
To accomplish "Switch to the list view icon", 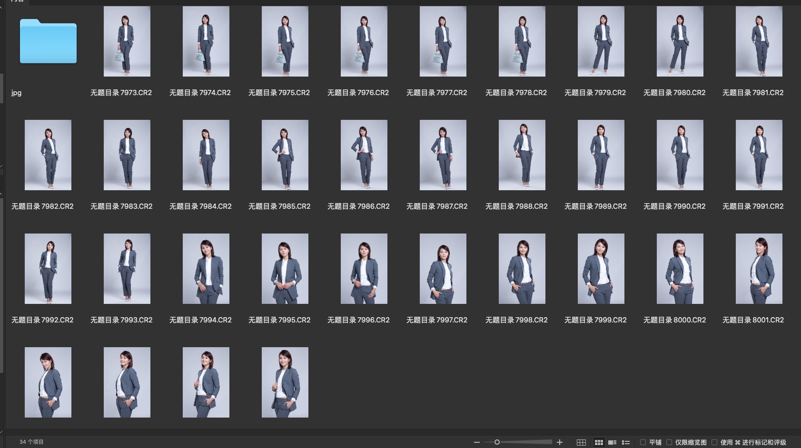I will pyautogui.click(x=626, y=442).
